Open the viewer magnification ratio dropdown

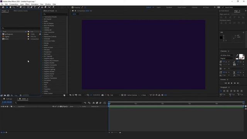click(x=82, y=95)
